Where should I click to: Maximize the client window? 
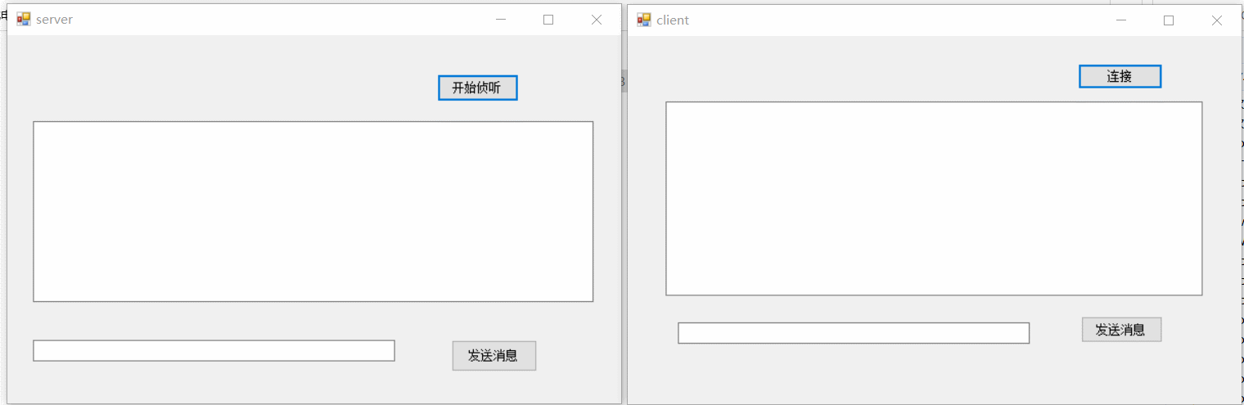1169,20
